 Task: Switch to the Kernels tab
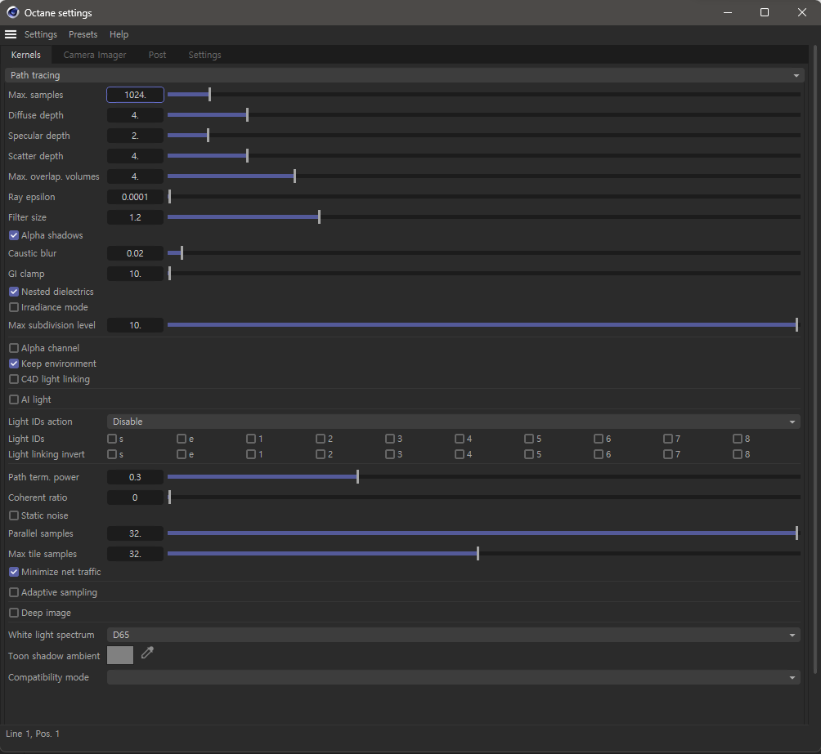tap(25, 55)
